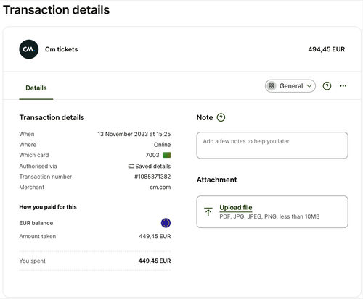363x299 pixels.
Task: Click the date 13 November 2023 at 15:25
Action: point(134,134)
